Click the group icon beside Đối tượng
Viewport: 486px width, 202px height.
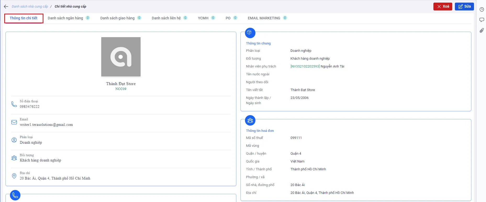(x=14, y=158)
